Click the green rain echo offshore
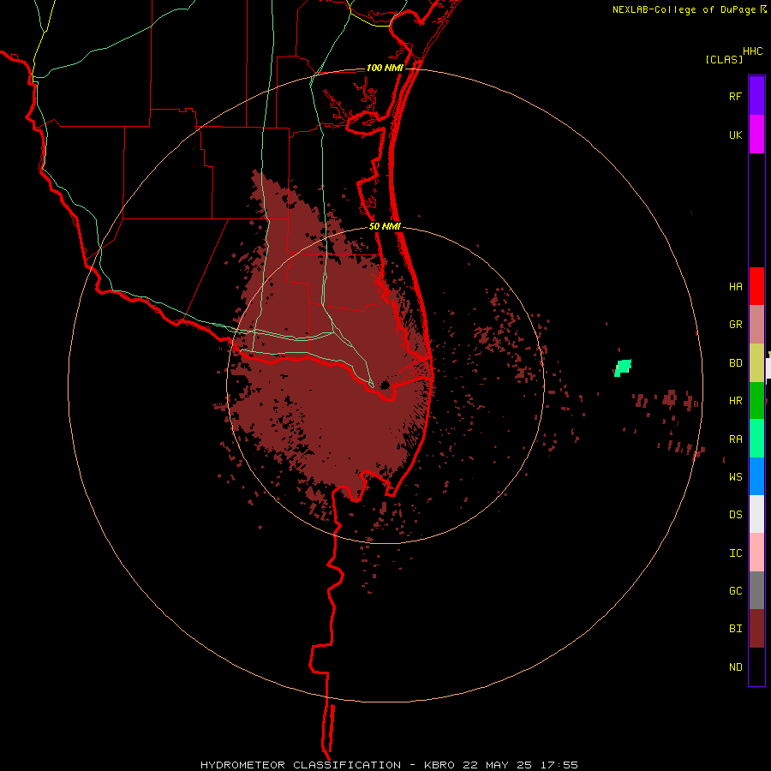 (x=623, y=368)
